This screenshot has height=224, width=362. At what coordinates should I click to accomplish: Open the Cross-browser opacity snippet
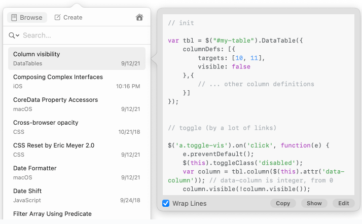coord(77,127)
